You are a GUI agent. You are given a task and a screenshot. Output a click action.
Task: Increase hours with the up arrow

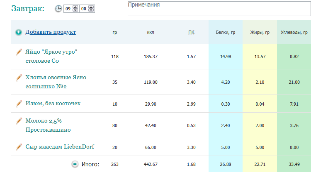point(75,7)
